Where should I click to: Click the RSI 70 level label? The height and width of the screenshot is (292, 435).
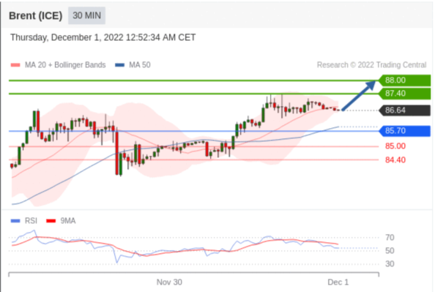pos(390,238)
